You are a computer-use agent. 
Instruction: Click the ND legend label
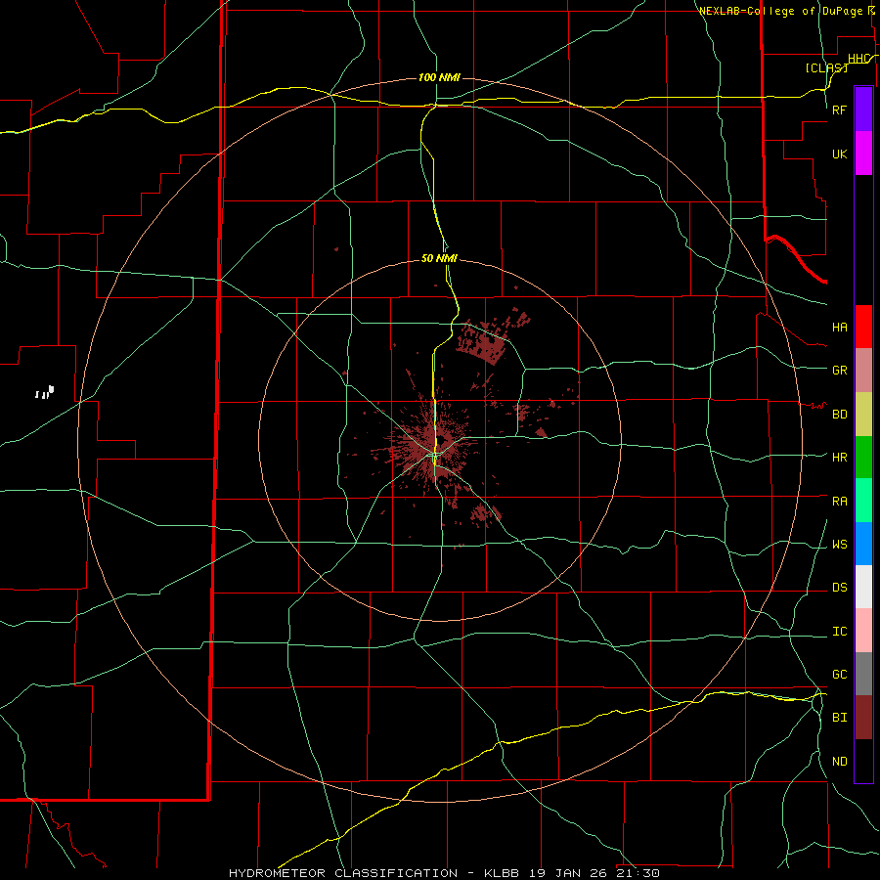coord(839,762)
